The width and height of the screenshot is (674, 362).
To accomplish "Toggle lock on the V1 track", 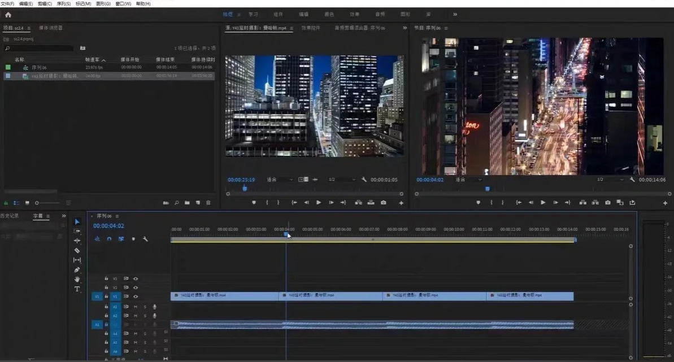I will pos(106,296).
